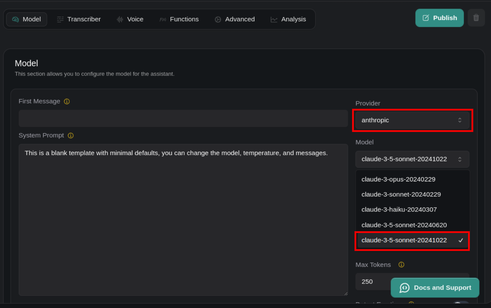Pick the claude-3-haiku-20240307 model option
Viewport: 491px width, 308px height.
click(x=399, y=210)
